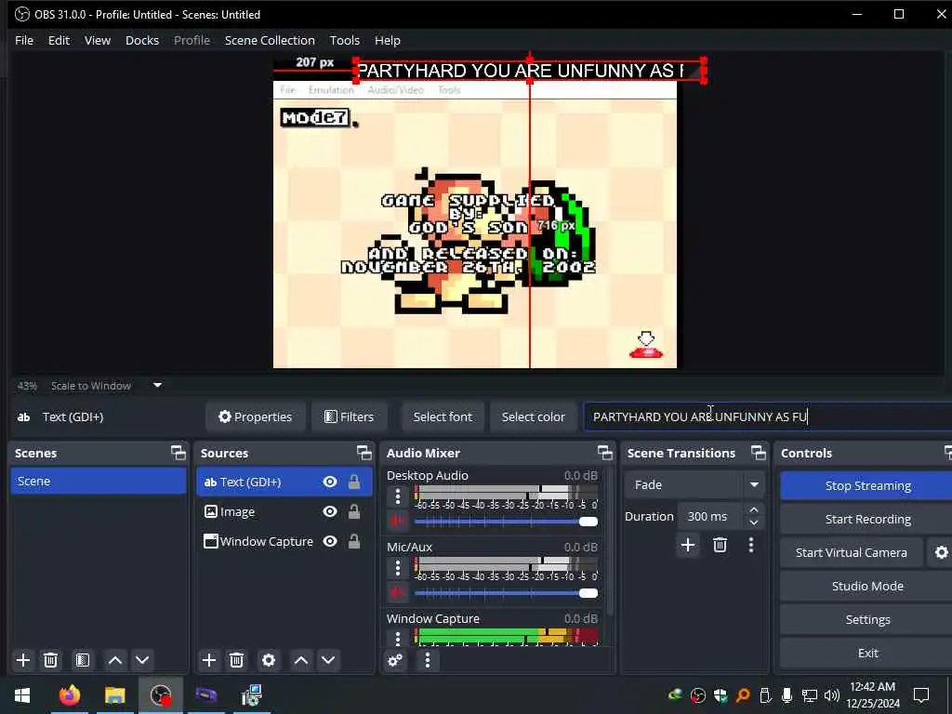This screenshot has width=952, height=714.
Task: Open the notification center icon
Action: (921, 694)
